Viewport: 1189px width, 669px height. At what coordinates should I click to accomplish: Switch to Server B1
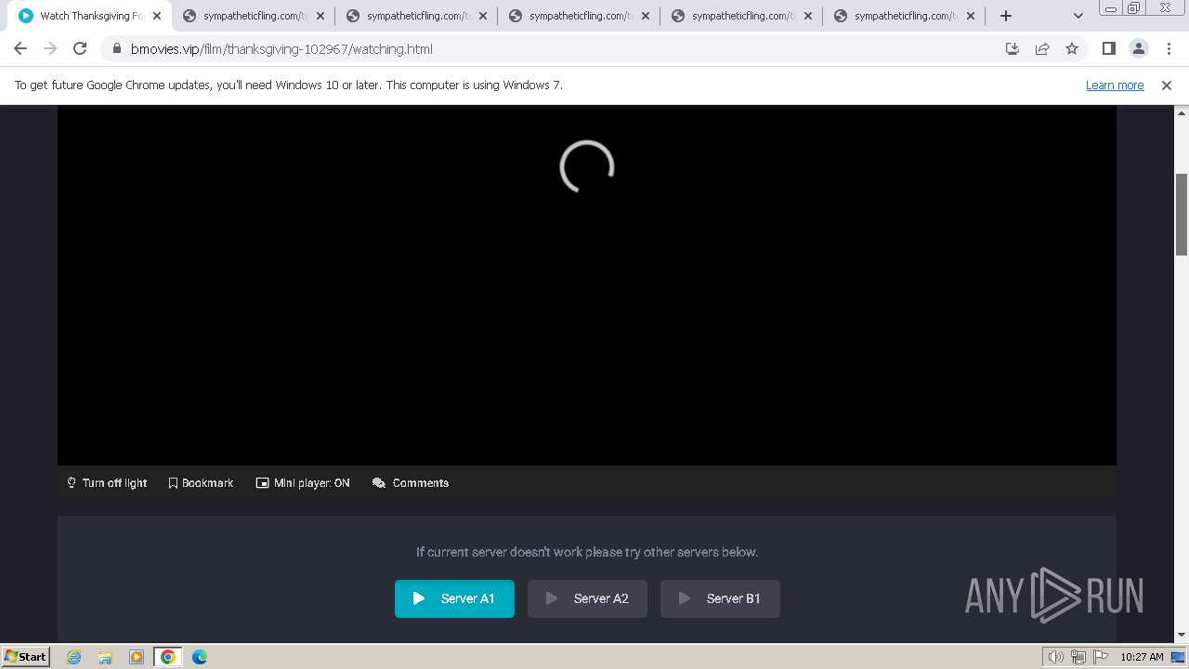click(720, 598)
